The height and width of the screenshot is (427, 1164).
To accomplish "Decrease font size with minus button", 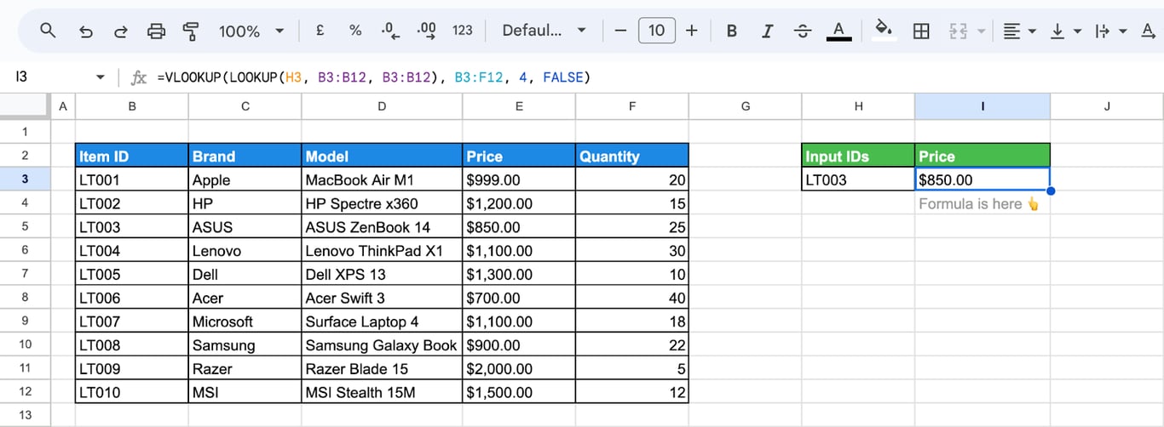I will (620, 31).
